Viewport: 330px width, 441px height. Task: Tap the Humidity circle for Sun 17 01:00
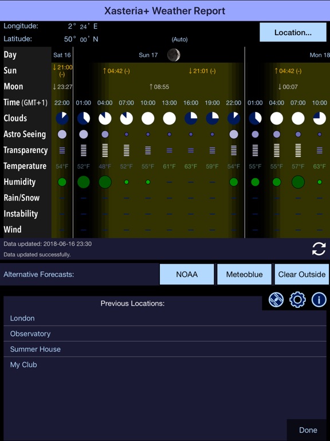click(x=84, y=182)
